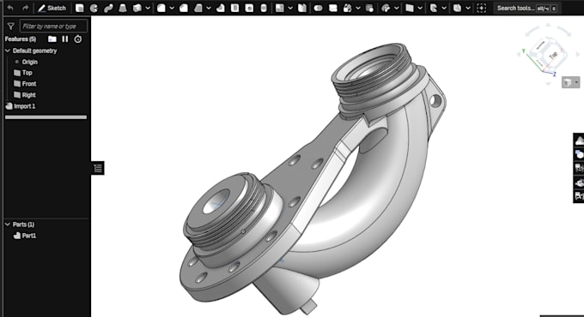Open dropdown next to Draft tool
This screenshot has width=584, height=317.
point(209,8)
